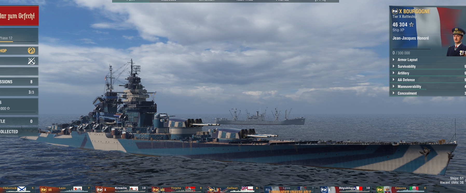Open commander Jean-Jacques Honoré portrait

coord(457,42)
